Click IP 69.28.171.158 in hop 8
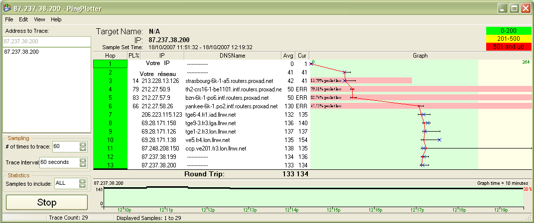Screen dimensions: 534x223 click(x=159, y=123)
